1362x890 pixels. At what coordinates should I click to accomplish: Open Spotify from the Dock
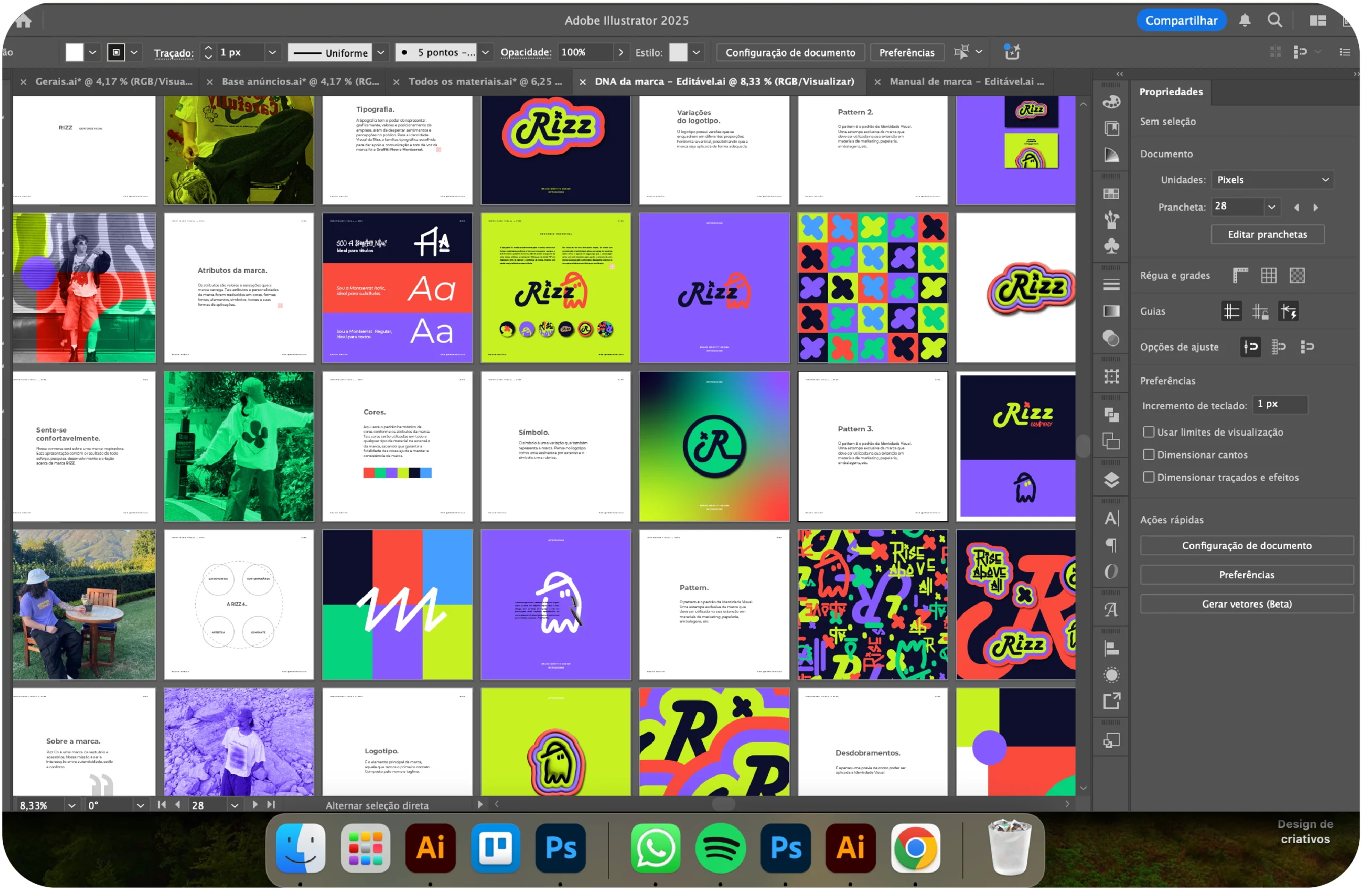click(x=720, y=848)
